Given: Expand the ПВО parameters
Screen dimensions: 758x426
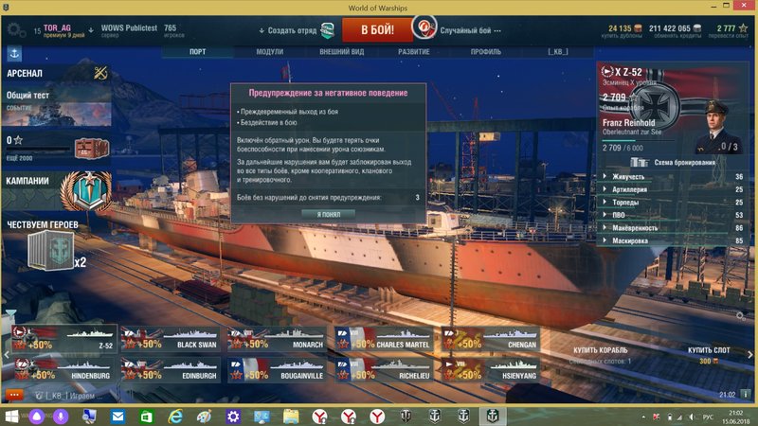Looking at the screenshot, I should 673,215.
